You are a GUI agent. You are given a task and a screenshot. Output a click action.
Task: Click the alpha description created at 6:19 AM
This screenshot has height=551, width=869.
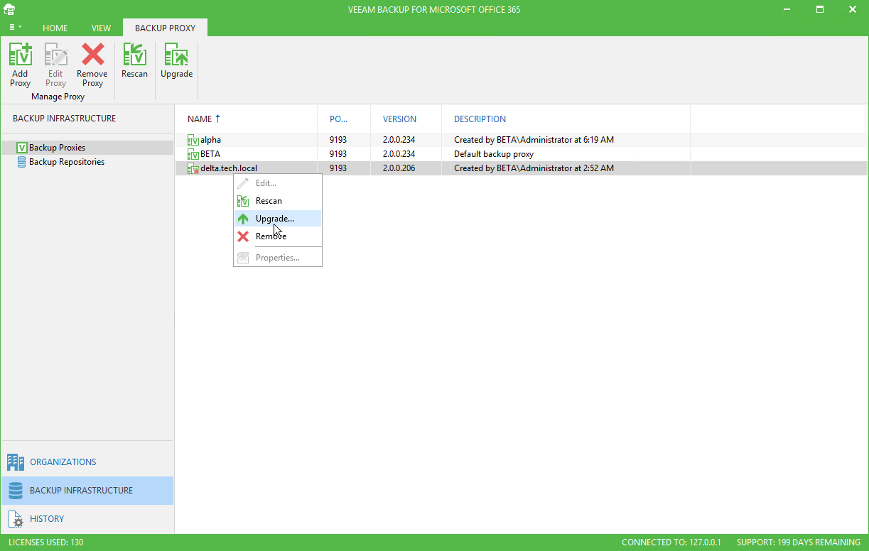[534, 140]
